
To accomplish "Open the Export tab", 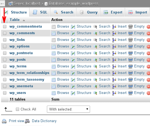I will 112,12.
